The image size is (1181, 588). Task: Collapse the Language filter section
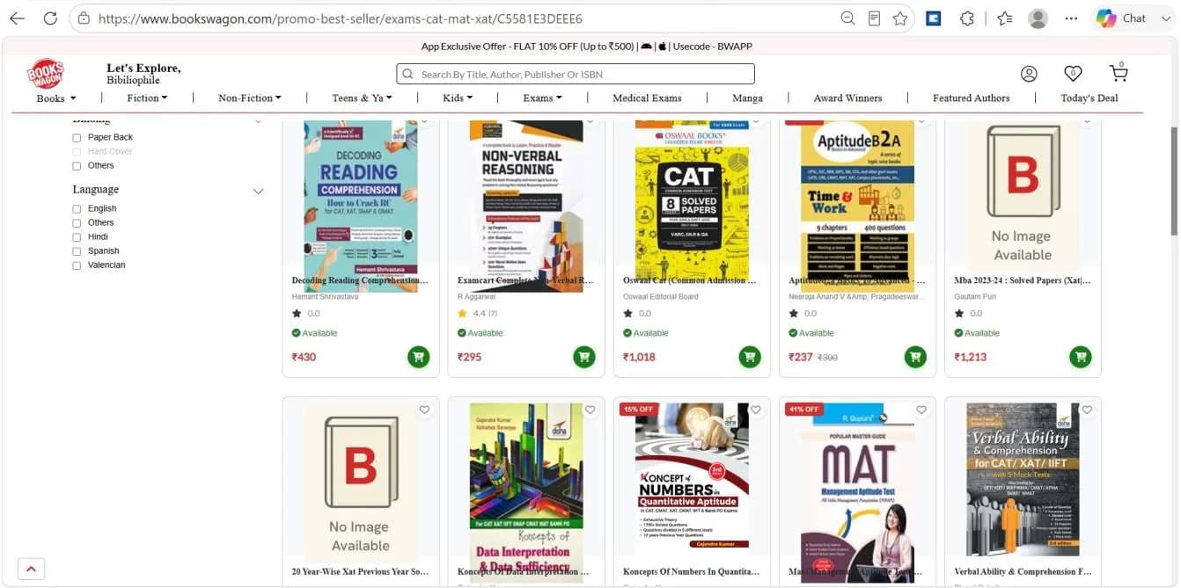click(258, 191)
